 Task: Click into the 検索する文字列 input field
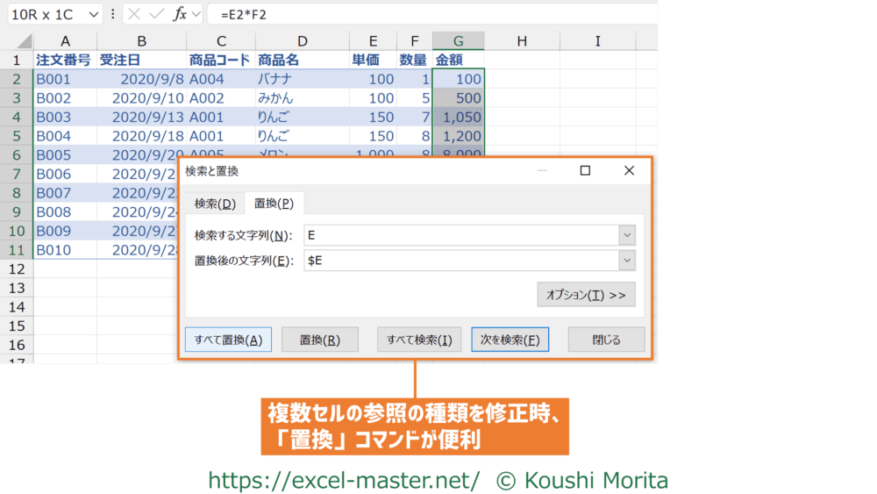point(460,235)
